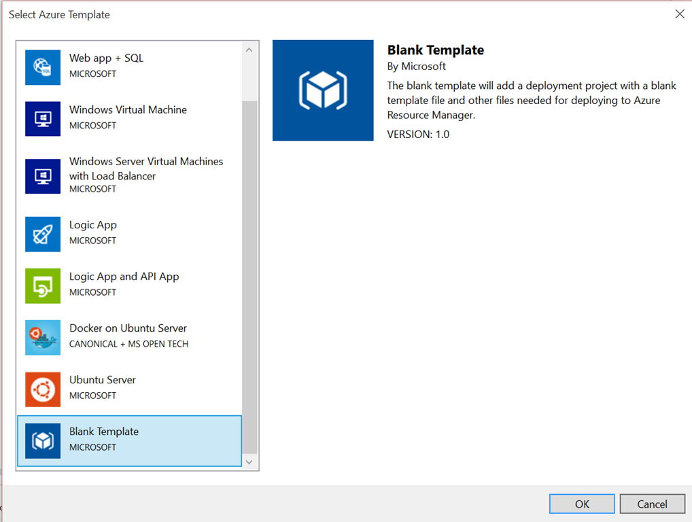The image size is (692, 522).
Task: Pick the Windows Server Virtual Machines icon
Action: (43, 177)
